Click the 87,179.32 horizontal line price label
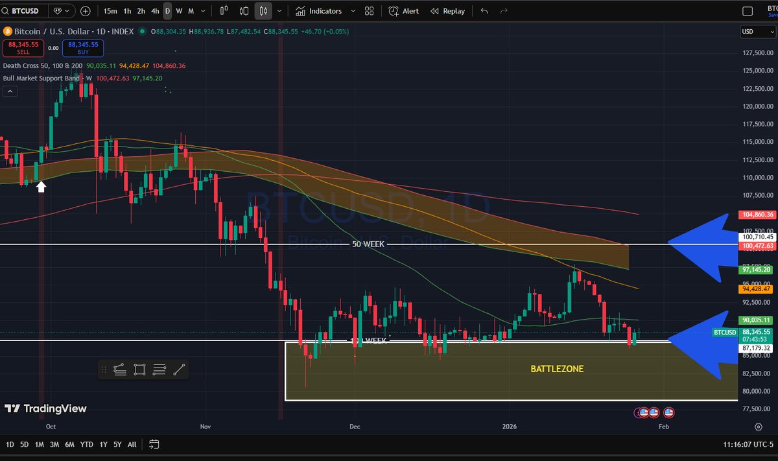The width and height of the screenshot is (778, 461). [x=756, y=348]
